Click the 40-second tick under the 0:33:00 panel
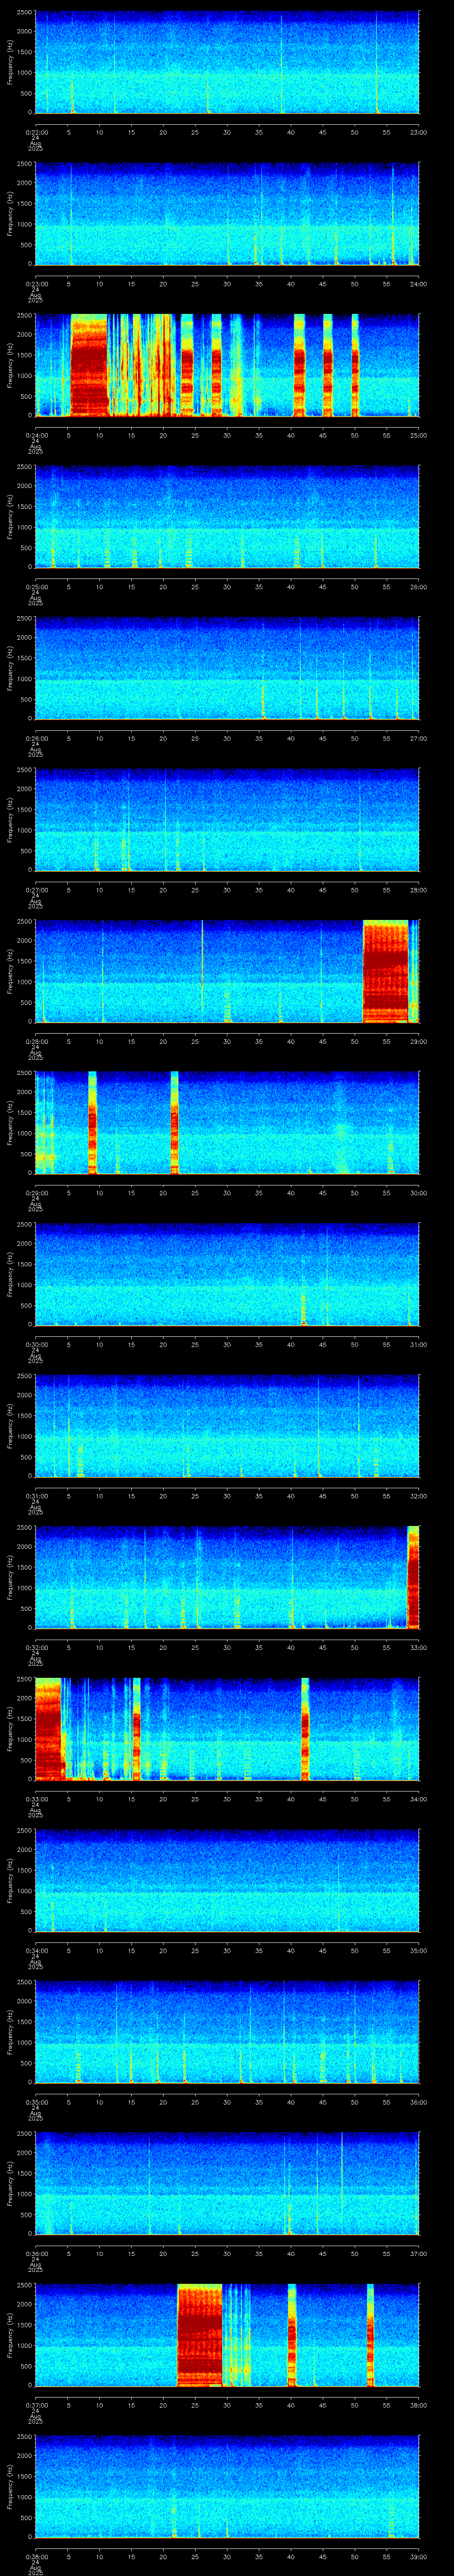Image resolution: width=454 pixels, height=2576 pixels. (x=291, y=1799)
